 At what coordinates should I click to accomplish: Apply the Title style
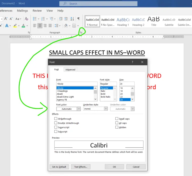tap(153, 22)
